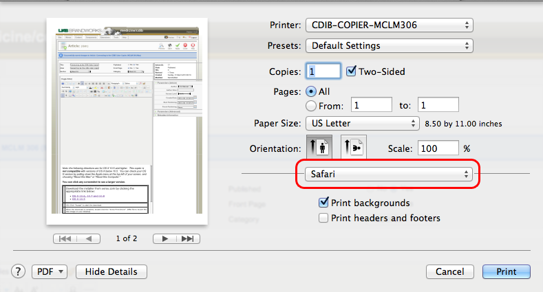Image resolution: width=543 pixels, height=292 pixels.
Task: Open the Printer dropdown list
Action: point(389,25)
